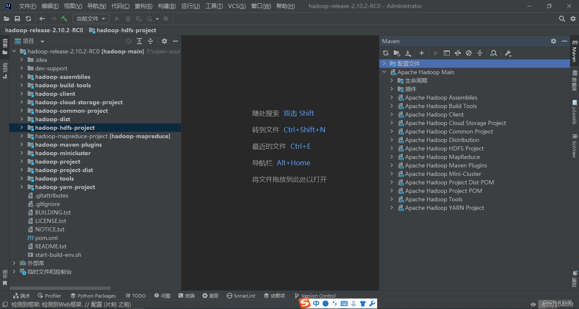This screenshot has height=309, width=579.
Task: Expand the hadoop-assemblies folder
Action: (x=22, y=77)
